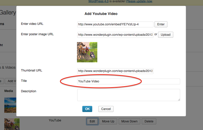203x130 pixels.
Task: Click the video URL input field
Action: tap(115, 24)
